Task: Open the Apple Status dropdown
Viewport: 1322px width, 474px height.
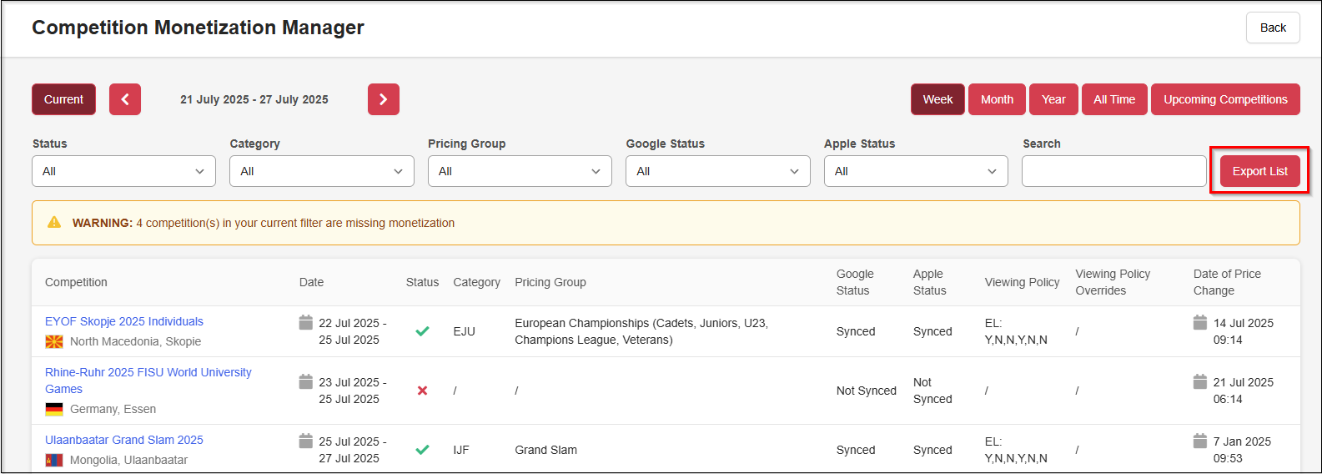Action: 916,171
